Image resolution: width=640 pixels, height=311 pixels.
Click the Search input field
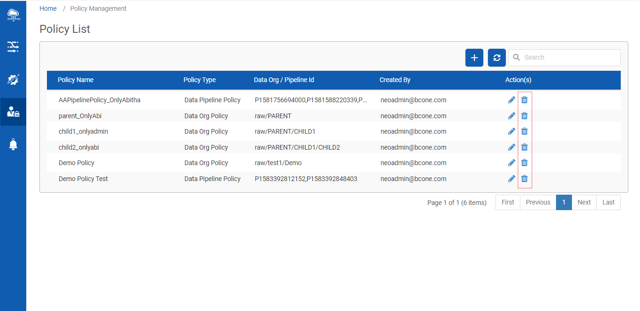[569, 58]
